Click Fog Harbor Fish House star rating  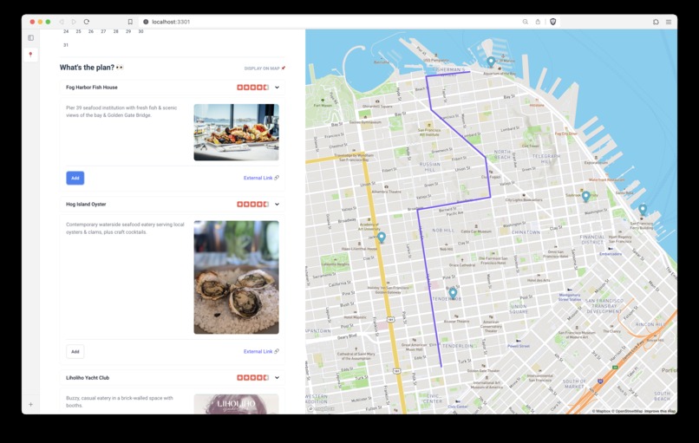[252, 88]
